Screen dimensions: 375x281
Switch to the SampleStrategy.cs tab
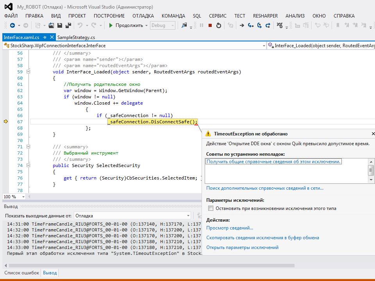coord(76,37)
